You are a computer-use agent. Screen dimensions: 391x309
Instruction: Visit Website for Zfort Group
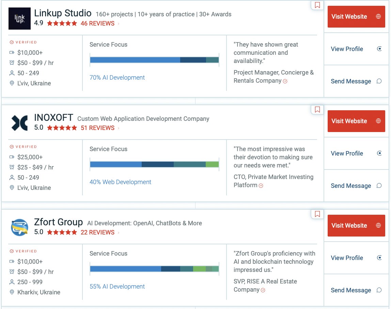point(356,226)
